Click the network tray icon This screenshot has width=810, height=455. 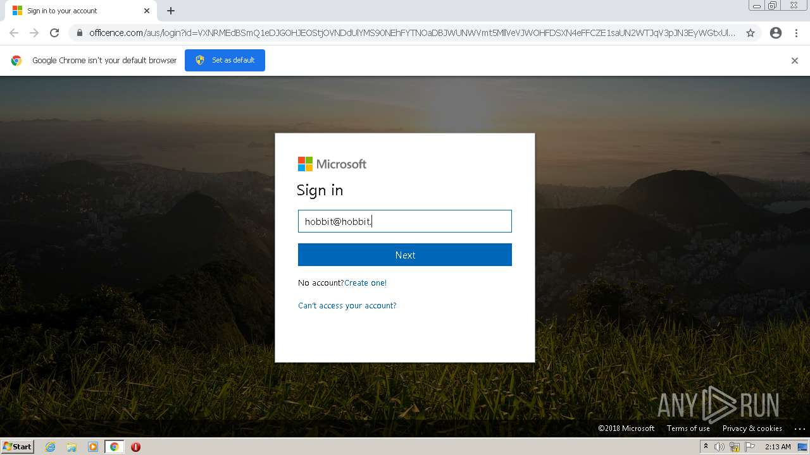coord(735,447)
